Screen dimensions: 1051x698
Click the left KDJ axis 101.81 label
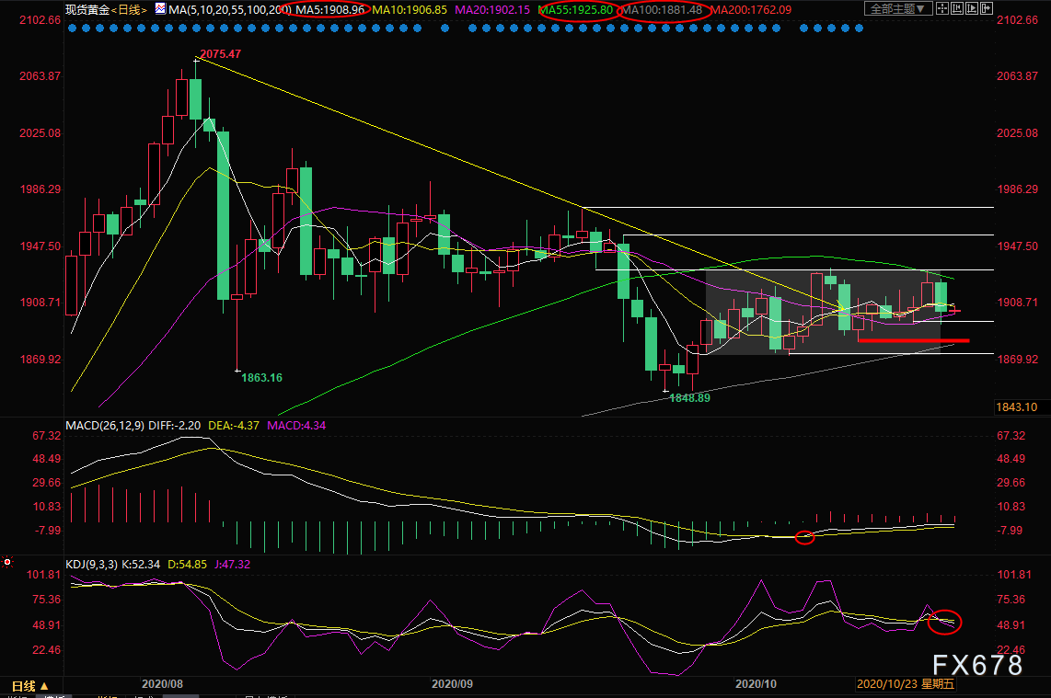(43, 575)
